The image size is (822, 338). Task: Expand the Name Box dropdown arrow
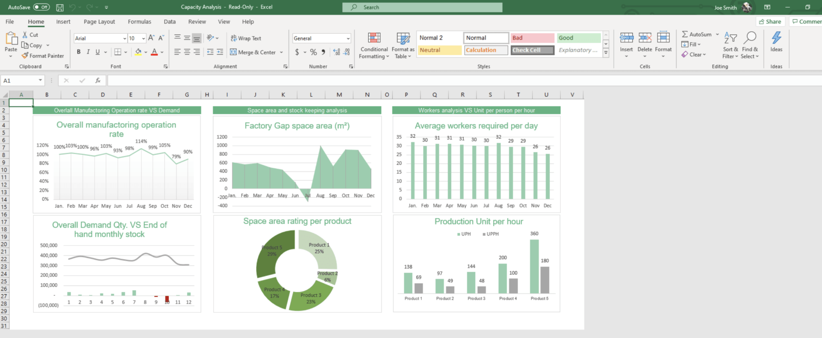[x=40, y=80]
